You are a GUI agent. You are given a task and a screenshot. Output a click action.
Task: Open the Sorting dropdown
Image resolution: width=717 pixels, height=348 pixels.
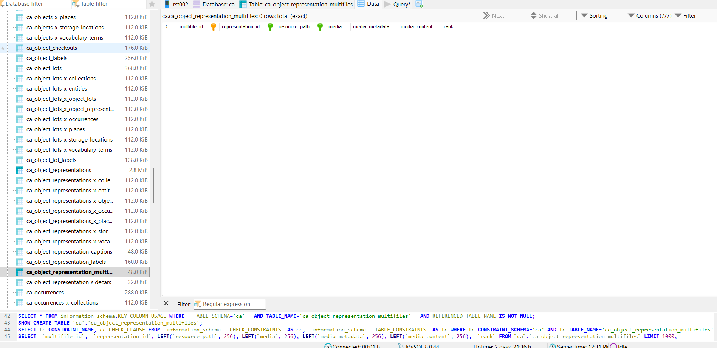(x=594, y=16)
